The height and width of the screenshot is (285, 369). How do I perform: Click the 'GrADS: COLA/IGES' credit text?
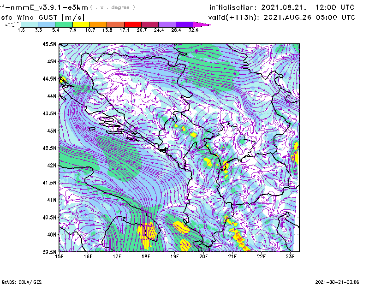(x=21, y=282)
